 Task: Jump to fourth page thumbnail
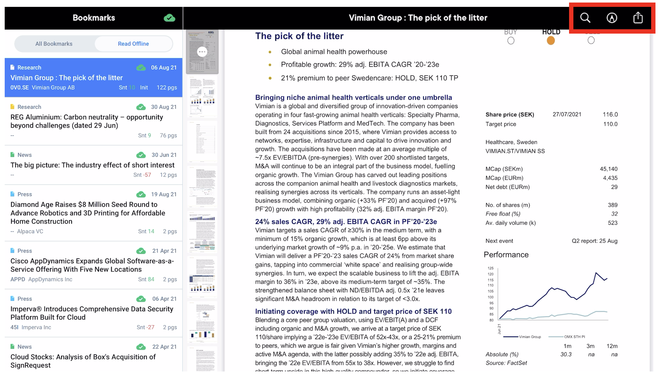pyautogui.click(x=202, y=187)
